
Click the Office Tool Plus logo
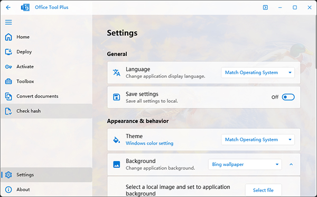tap(25, 7)
